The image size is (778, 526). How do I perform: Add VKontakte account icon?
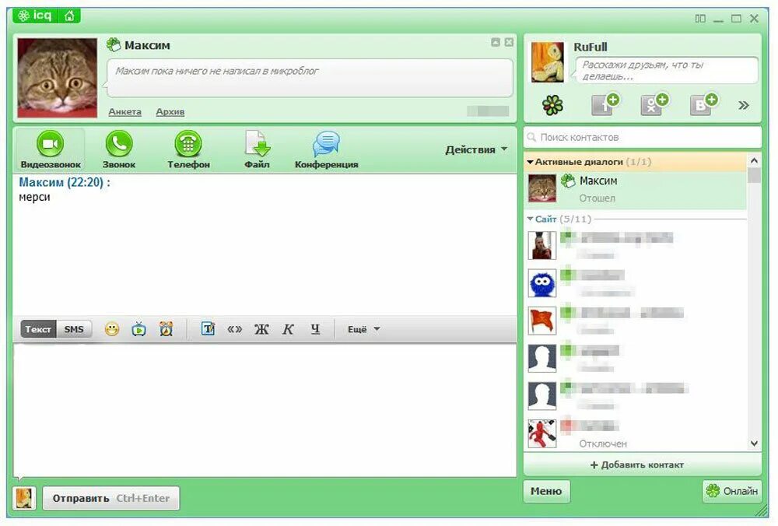pos(703,104)
